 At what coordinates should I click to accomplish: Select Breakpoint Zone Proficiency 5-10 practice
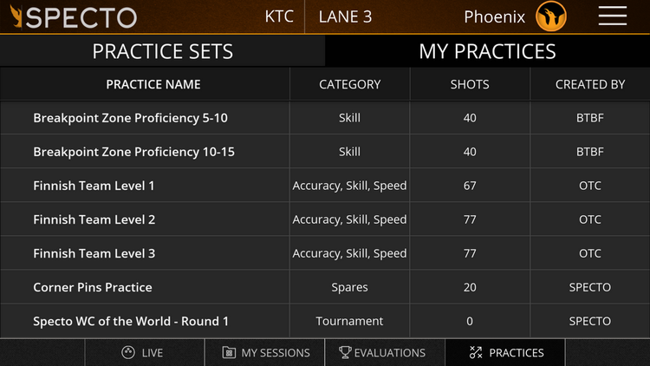click(x=325, y=118)
